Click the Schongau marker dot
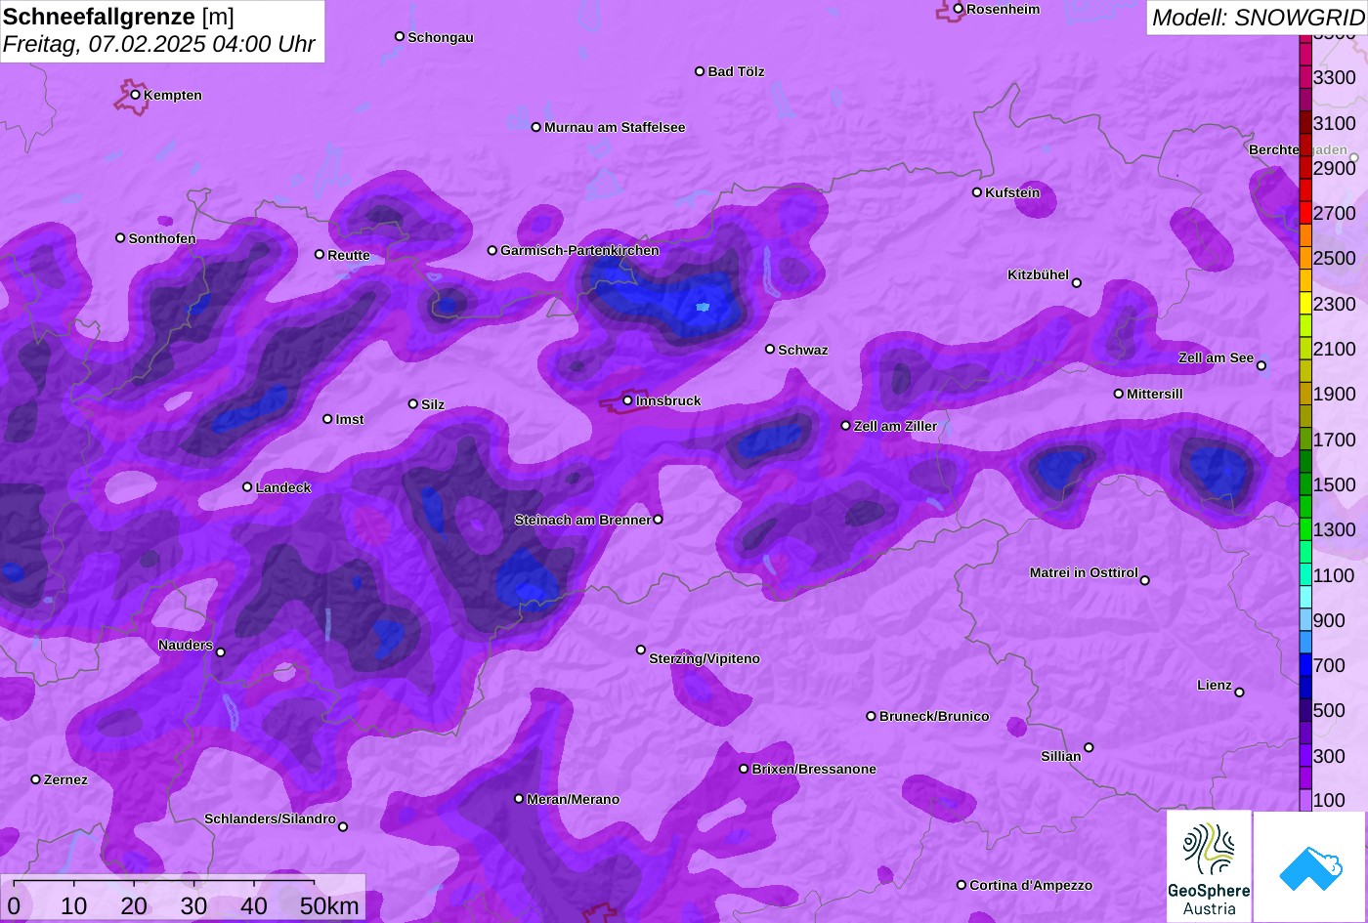The height and width of the screenshot is (923, 1368). [400, 36]
